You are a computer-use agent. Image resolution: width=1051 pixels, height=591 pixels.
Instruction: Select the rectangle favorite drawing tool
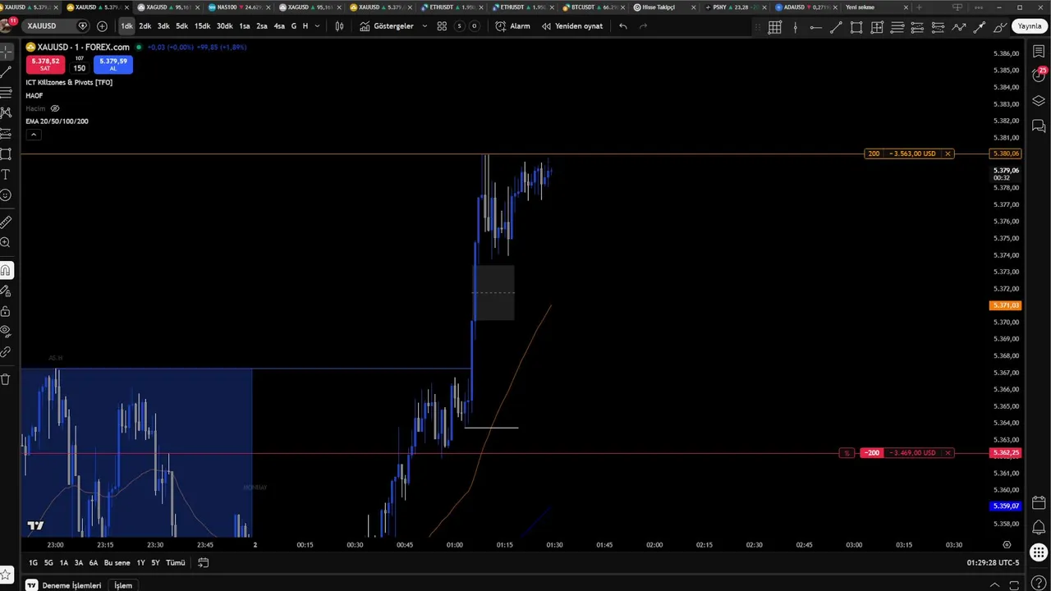point(856,27)
